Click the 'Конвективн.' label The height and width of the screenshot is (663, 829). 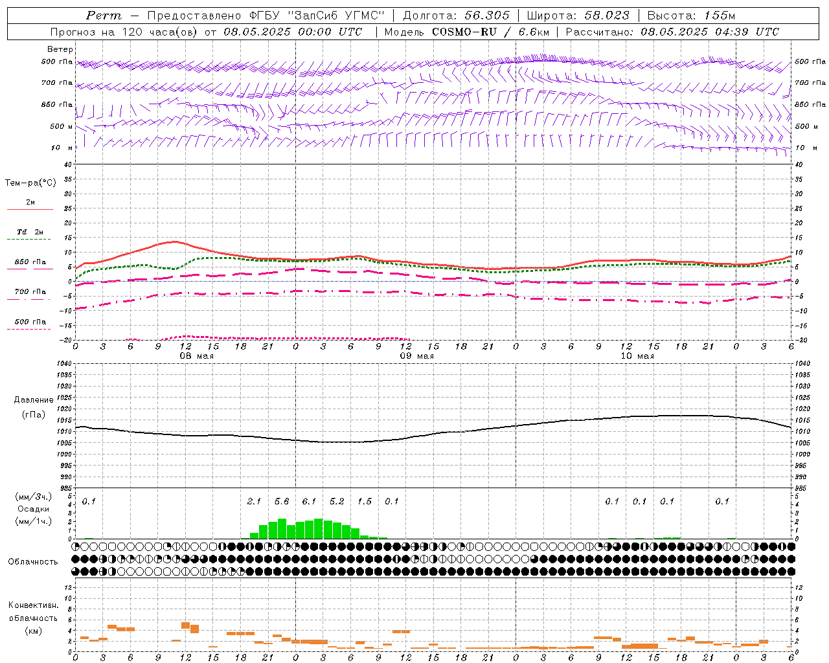click(33, 605)
